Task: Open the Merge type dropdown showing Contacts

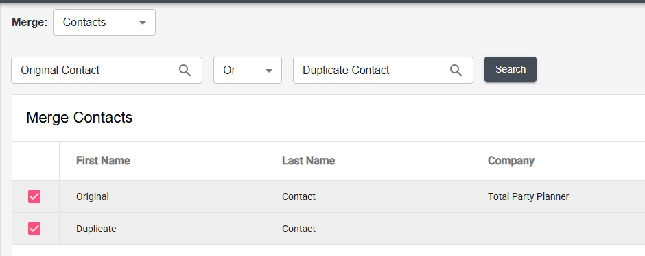Action: point(104,22)
